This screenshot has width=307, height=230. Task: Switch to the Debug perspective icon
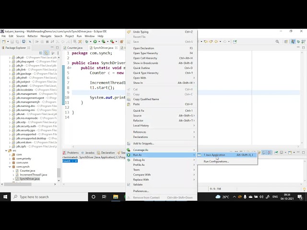tap(298, 42)
